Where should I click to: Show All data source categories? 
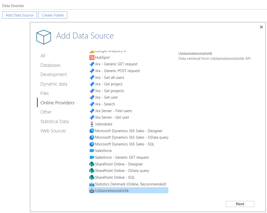pyautogui.click(x=43, y=56)
